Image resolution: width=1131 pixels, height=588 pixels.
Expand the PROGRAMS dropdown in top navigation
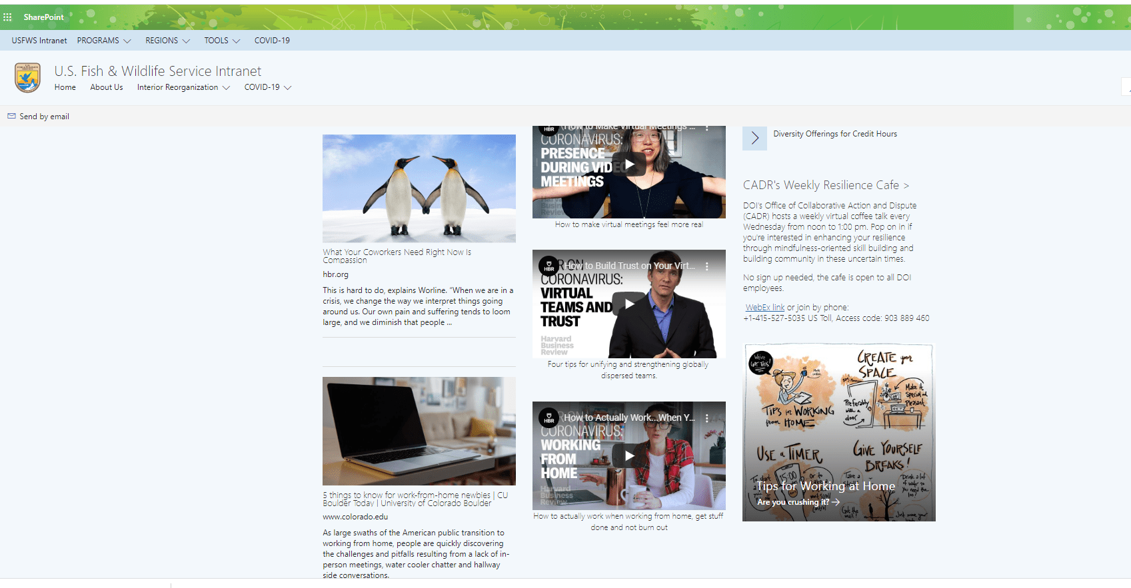(127, 41)
